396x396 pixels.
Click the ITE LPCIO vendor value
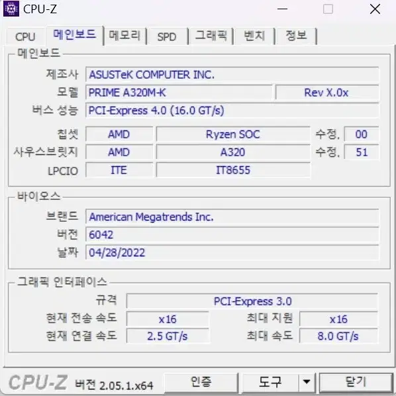119,170
